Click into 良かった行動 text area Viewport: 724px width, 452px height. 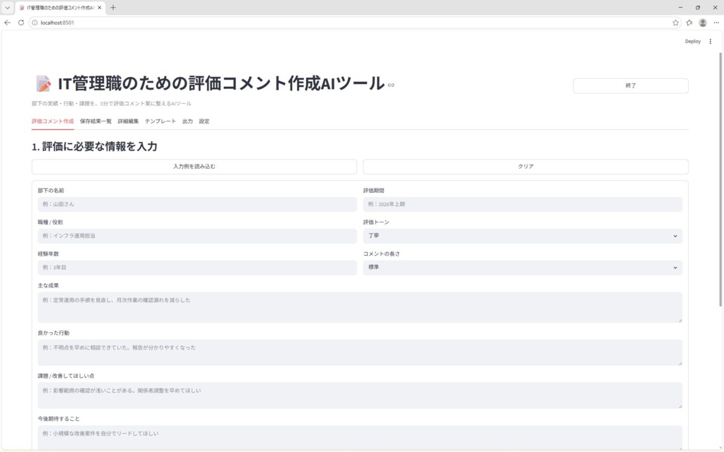[x=360, y=352]
